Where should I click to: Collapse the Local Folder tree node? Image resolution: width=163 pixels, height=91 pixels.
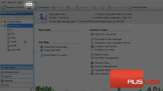2,26
